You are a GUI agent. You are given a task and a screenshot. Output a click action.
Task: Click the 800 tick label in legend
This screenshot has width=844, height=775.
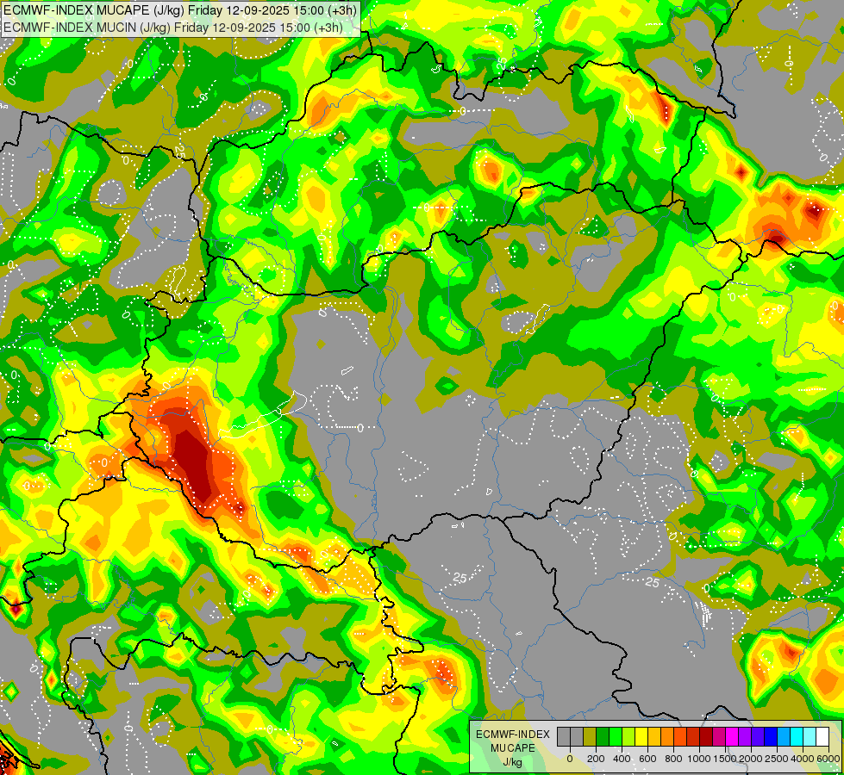pyautogui.click(x=673, y=759)
